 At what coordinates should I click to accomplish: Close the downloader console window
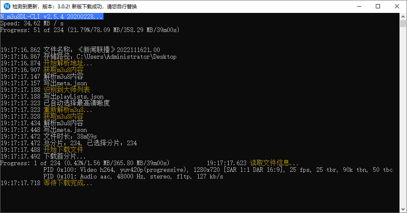tap(397, 6)
